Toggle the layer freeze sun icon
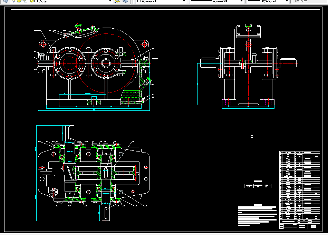Image resolution: width=328 pixels, height=235 pixels. 19,1
